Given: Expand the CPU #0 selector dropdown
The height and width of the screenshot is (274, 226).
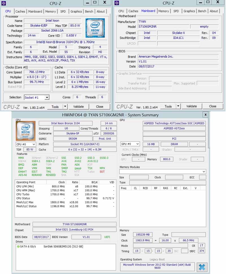Looking at the screenshot, I should point(26,144).
